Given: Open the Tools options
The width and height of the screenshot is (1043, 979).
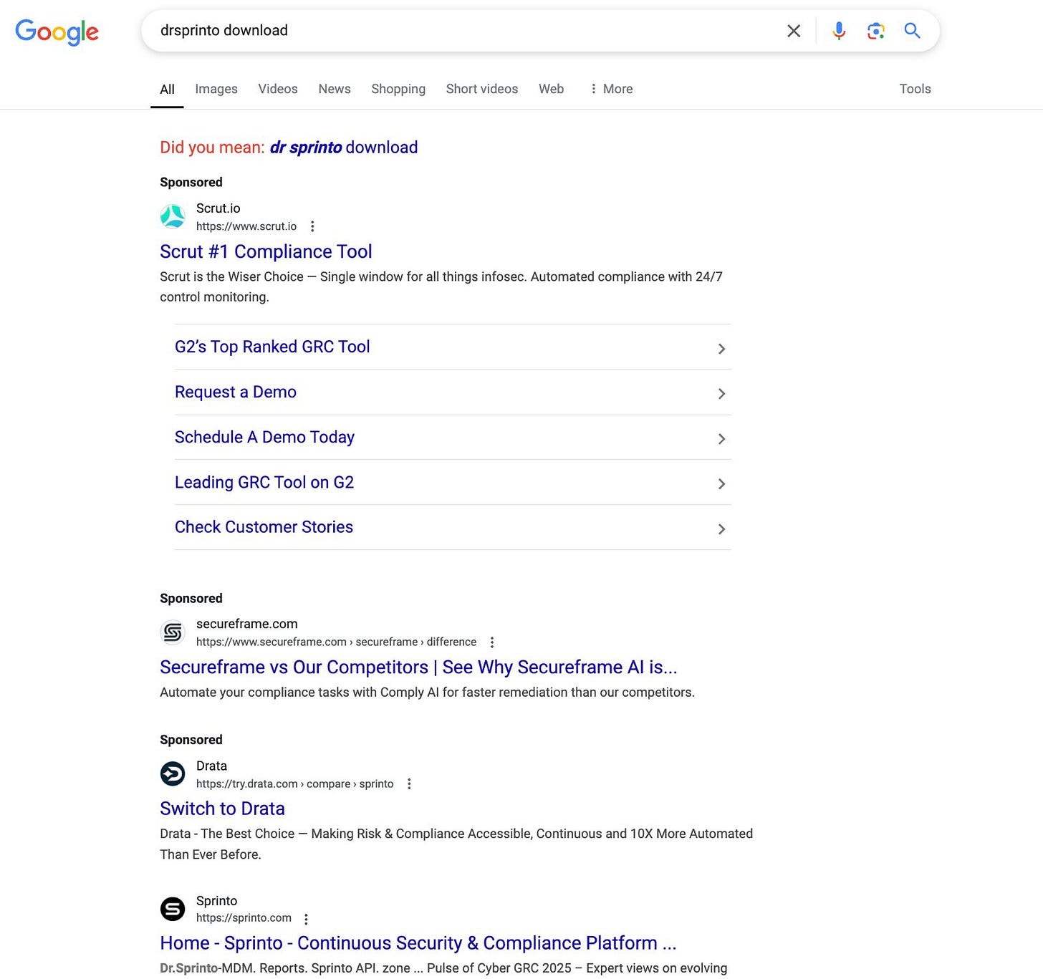Looking at the screenshot, I should pyautogui.click(x=915, y=89).
